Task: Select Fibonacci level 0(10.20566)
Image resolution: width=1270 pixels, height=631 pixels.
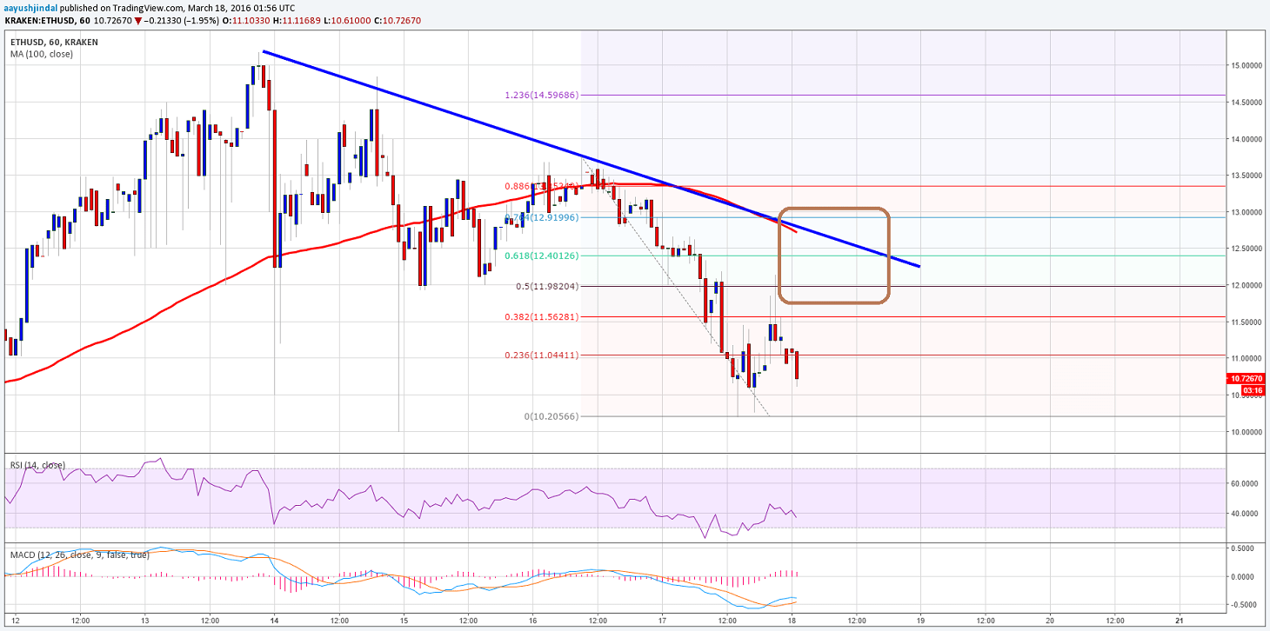Action: click(551, 416)
